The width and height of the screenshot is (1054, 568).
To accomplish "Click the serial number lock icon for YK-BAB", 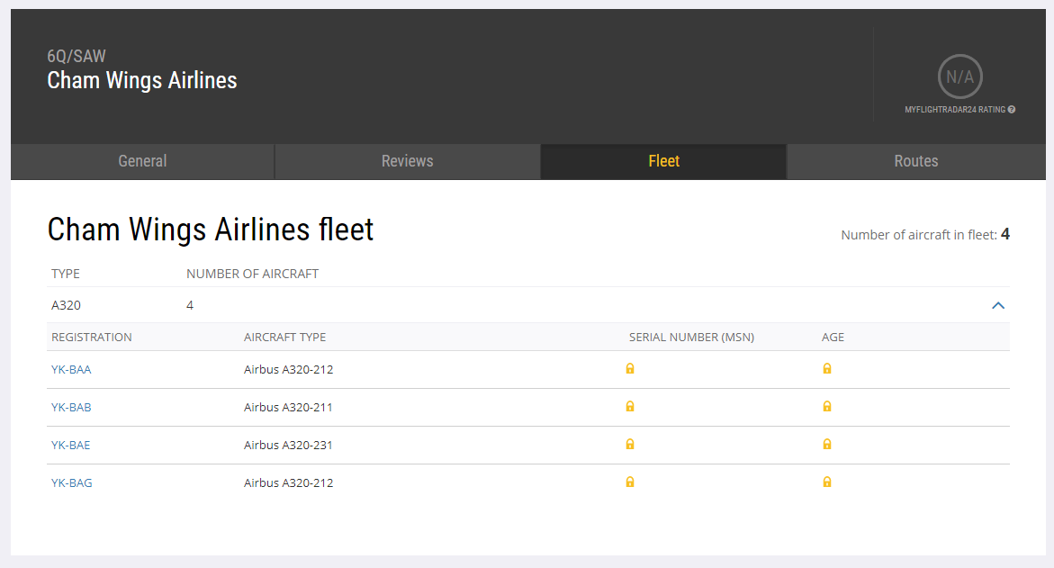I will (630, 406).
